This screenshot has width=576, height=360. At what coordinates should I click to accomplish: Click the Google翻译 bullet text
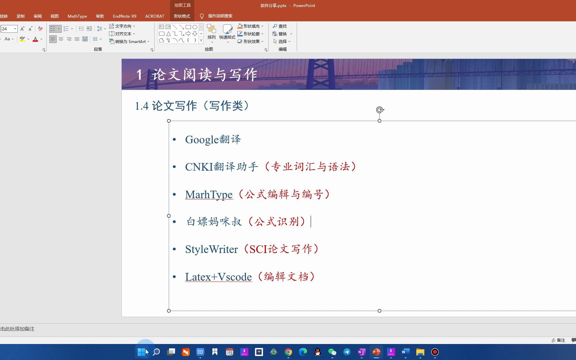pyautogui.click(x=213, y=139)
